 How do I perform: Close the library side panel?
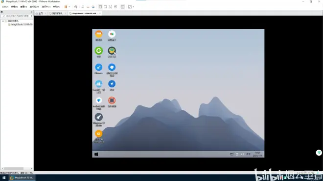pos(31,12)
